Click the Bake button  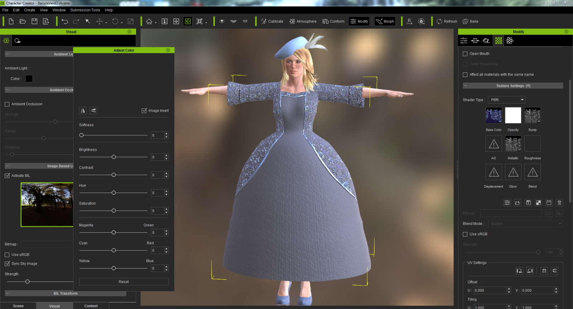point(471,21)
